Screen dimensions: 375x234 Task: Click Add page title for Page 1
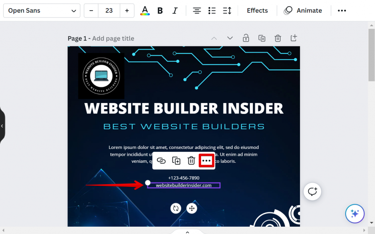(x=113, y=38)
